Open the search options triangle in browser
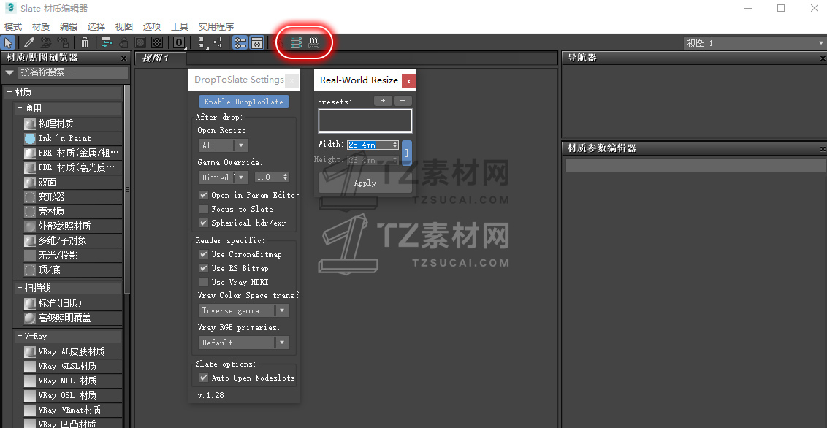This screenshot has height=428, width=827. pyautogui.click(x=9, y=73)
